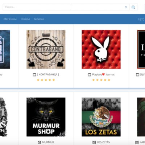Image resolution: width=145 pixels, height=145 pixels.
Task: Open the category dropdown chevron
Action: [126, 7]
